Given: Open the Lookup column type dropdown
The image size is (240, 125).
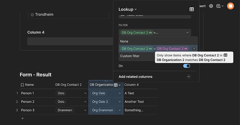Looking at the screenshot, I should [x=128, y=9].
